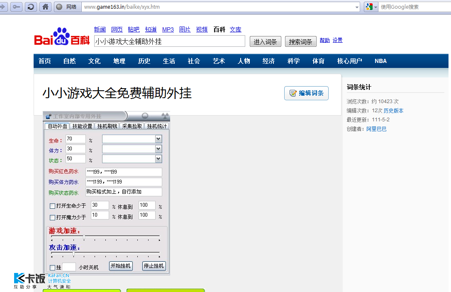The image size is (451, 292).
Task: Click the 购买红色药水 input field
Action: [x=124, y=172]
